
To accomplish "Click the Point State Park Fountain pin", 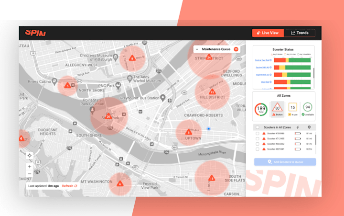I will (92, 110).
